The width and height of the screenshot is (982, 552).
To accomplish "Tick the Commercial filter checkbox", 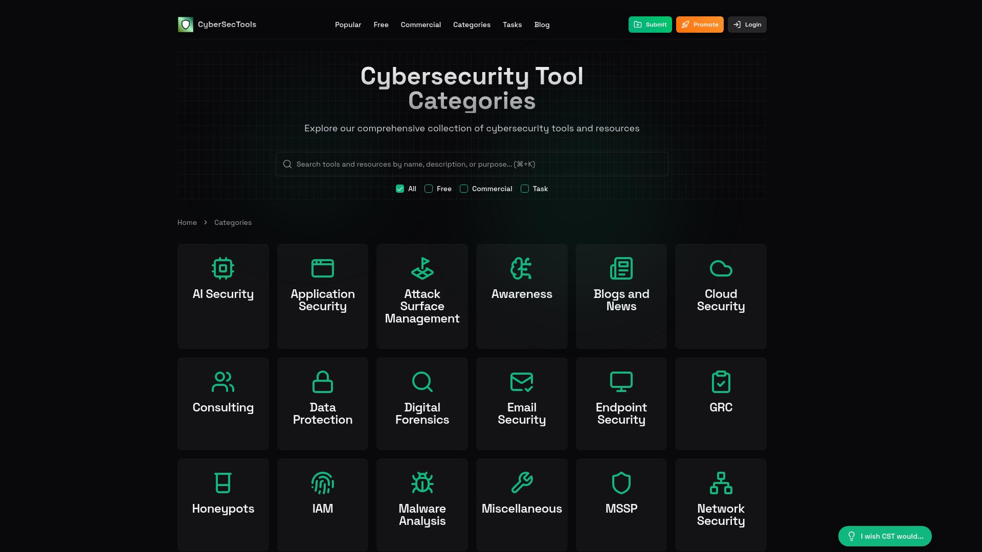I will pyautogui.click(x=464, y=189).
